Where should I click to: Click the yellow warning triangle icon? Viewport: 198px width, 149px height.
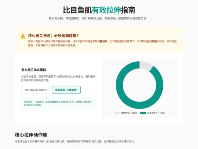pyautogui.click(x=23, y=36)
